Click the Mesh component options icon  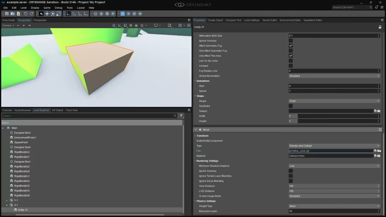tap(380, 130)
